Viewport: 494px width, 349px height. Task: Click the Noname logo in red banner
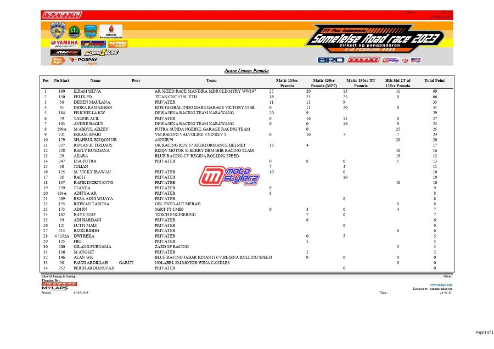[61, 15]
